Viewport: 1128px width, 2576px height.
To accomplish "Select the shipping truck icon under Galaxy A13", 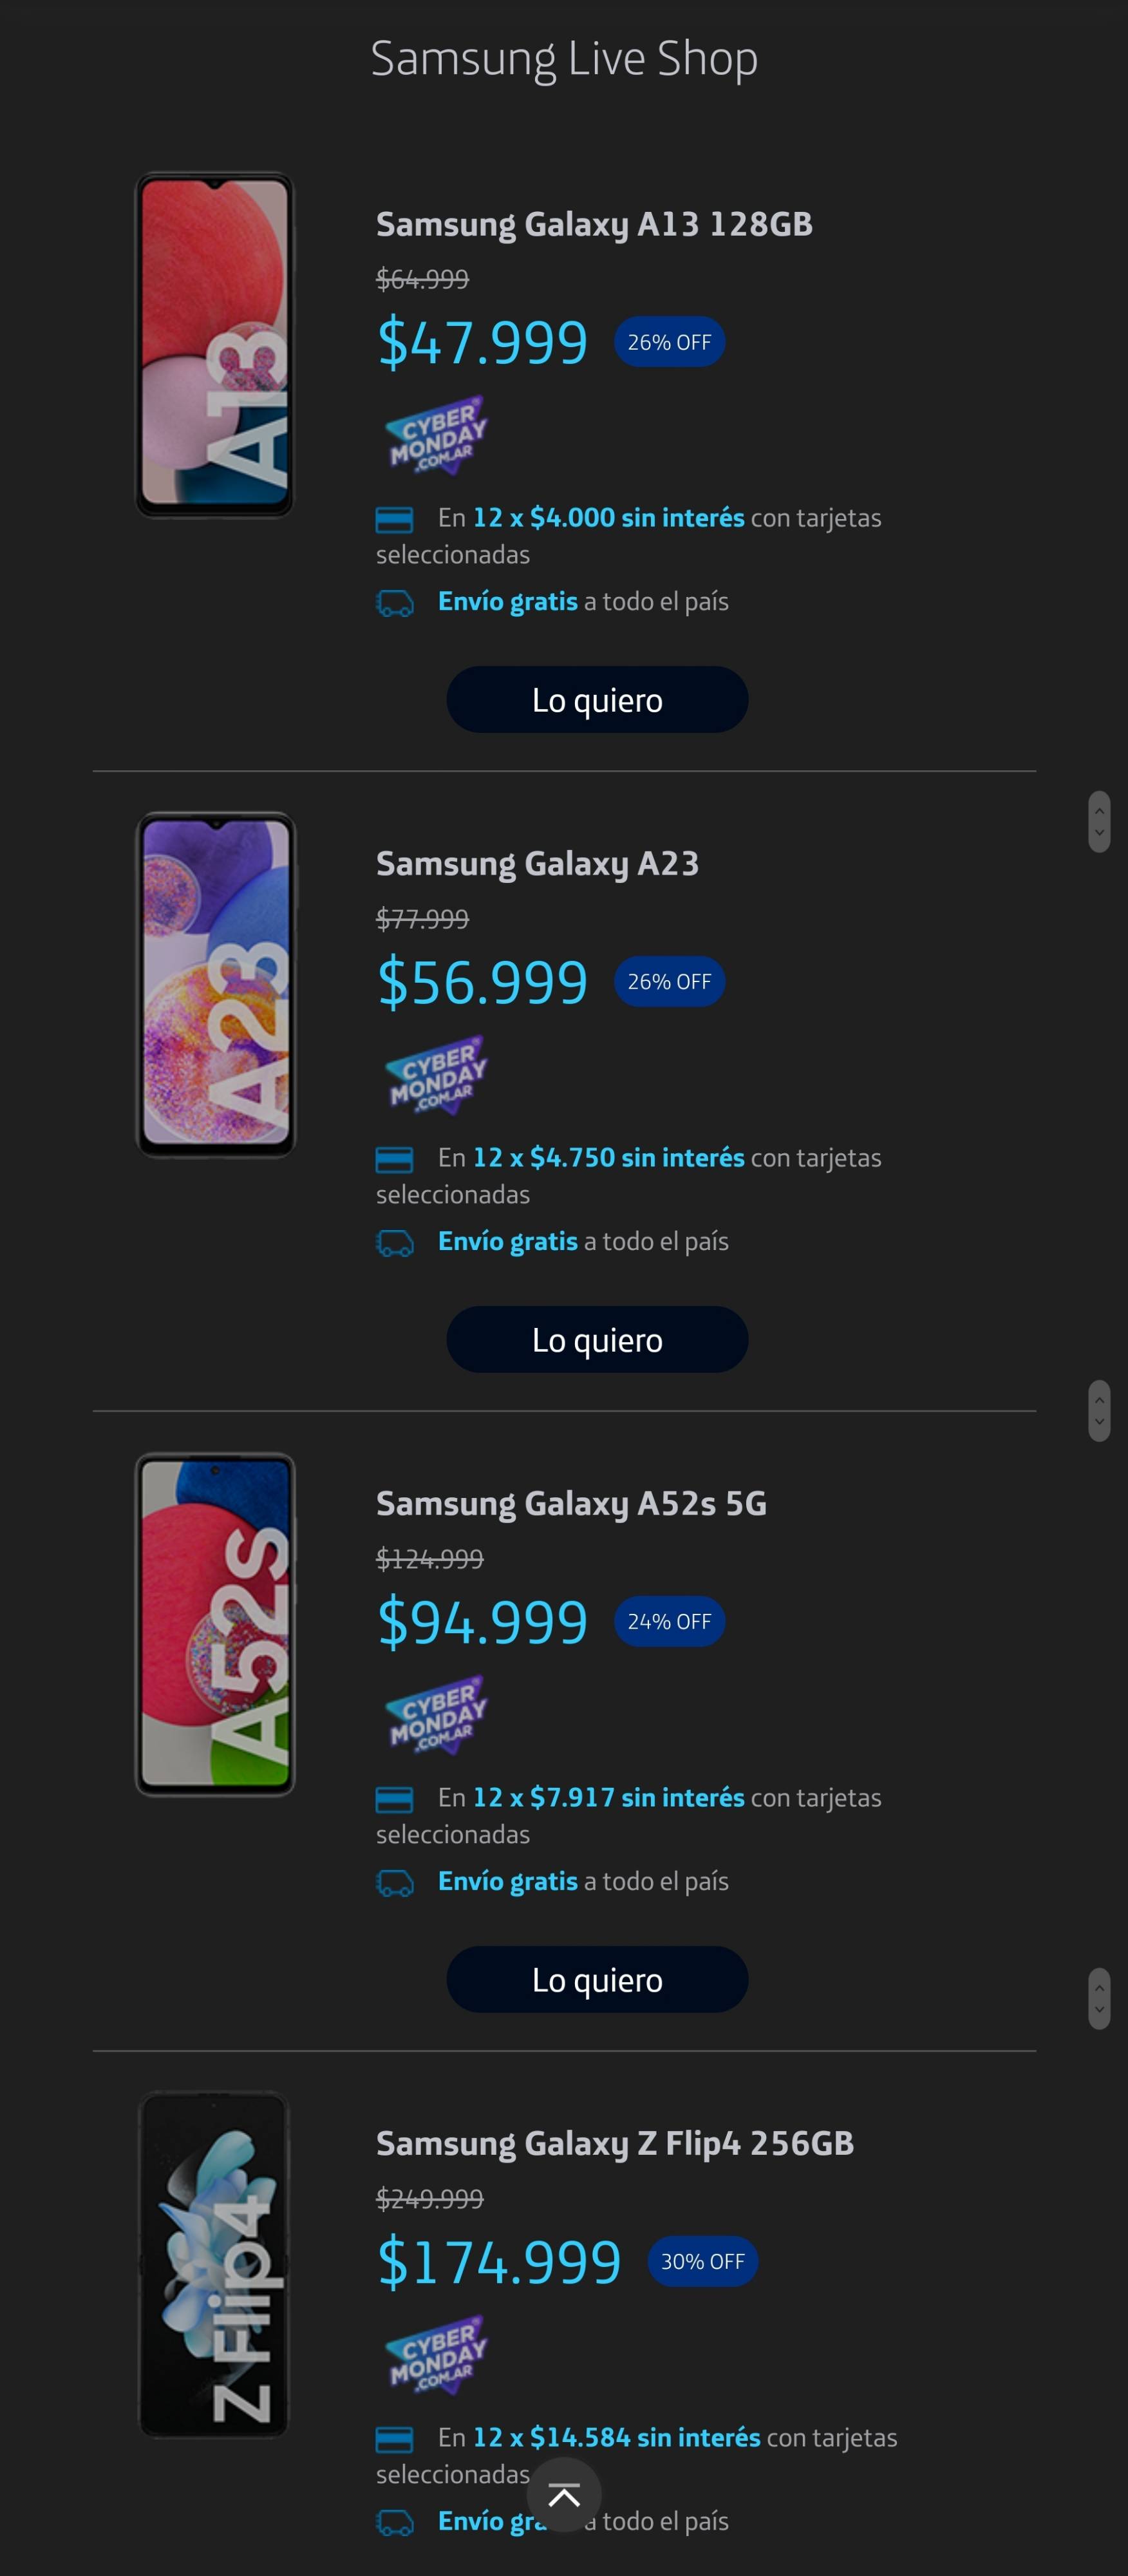I will [x=397, y=601].
